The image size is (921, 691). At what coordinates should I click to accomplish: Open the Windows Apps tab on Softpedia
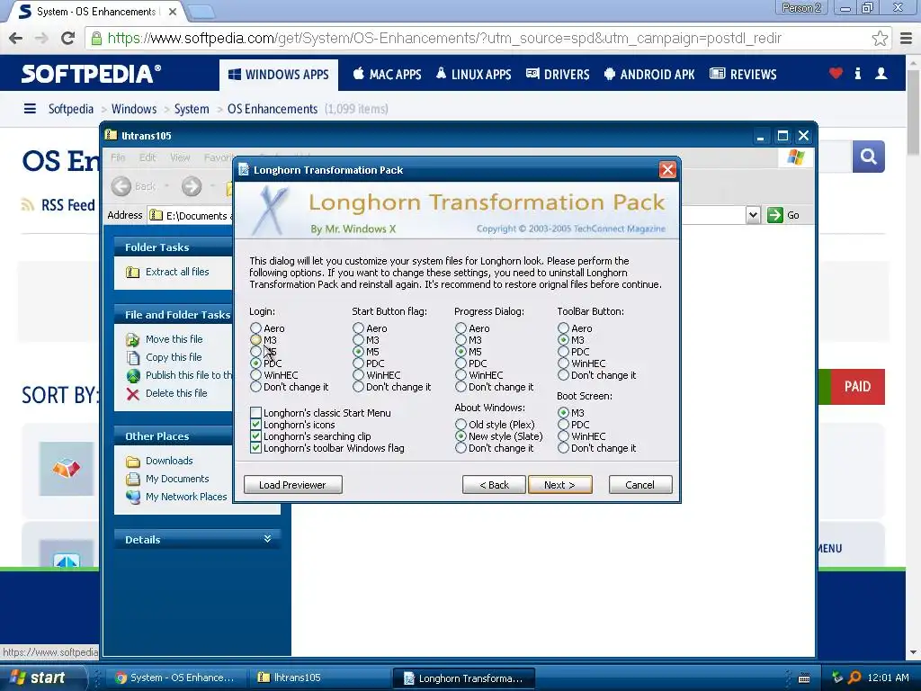point(279,75)
